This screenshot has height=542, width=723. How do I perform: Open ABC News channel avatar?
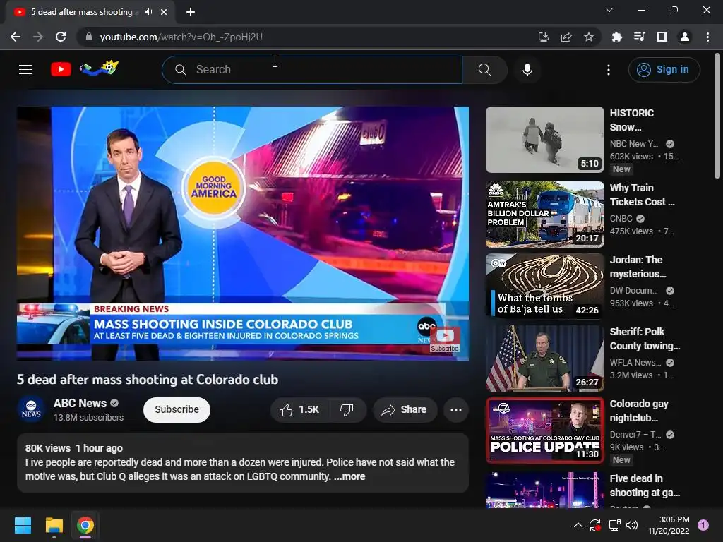pyautogui.click(x=31, y=410)
